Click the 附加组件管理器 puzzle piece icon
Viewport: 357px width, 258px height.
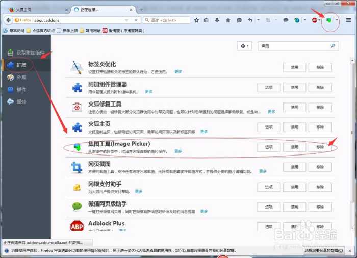(x=77, y=87)
